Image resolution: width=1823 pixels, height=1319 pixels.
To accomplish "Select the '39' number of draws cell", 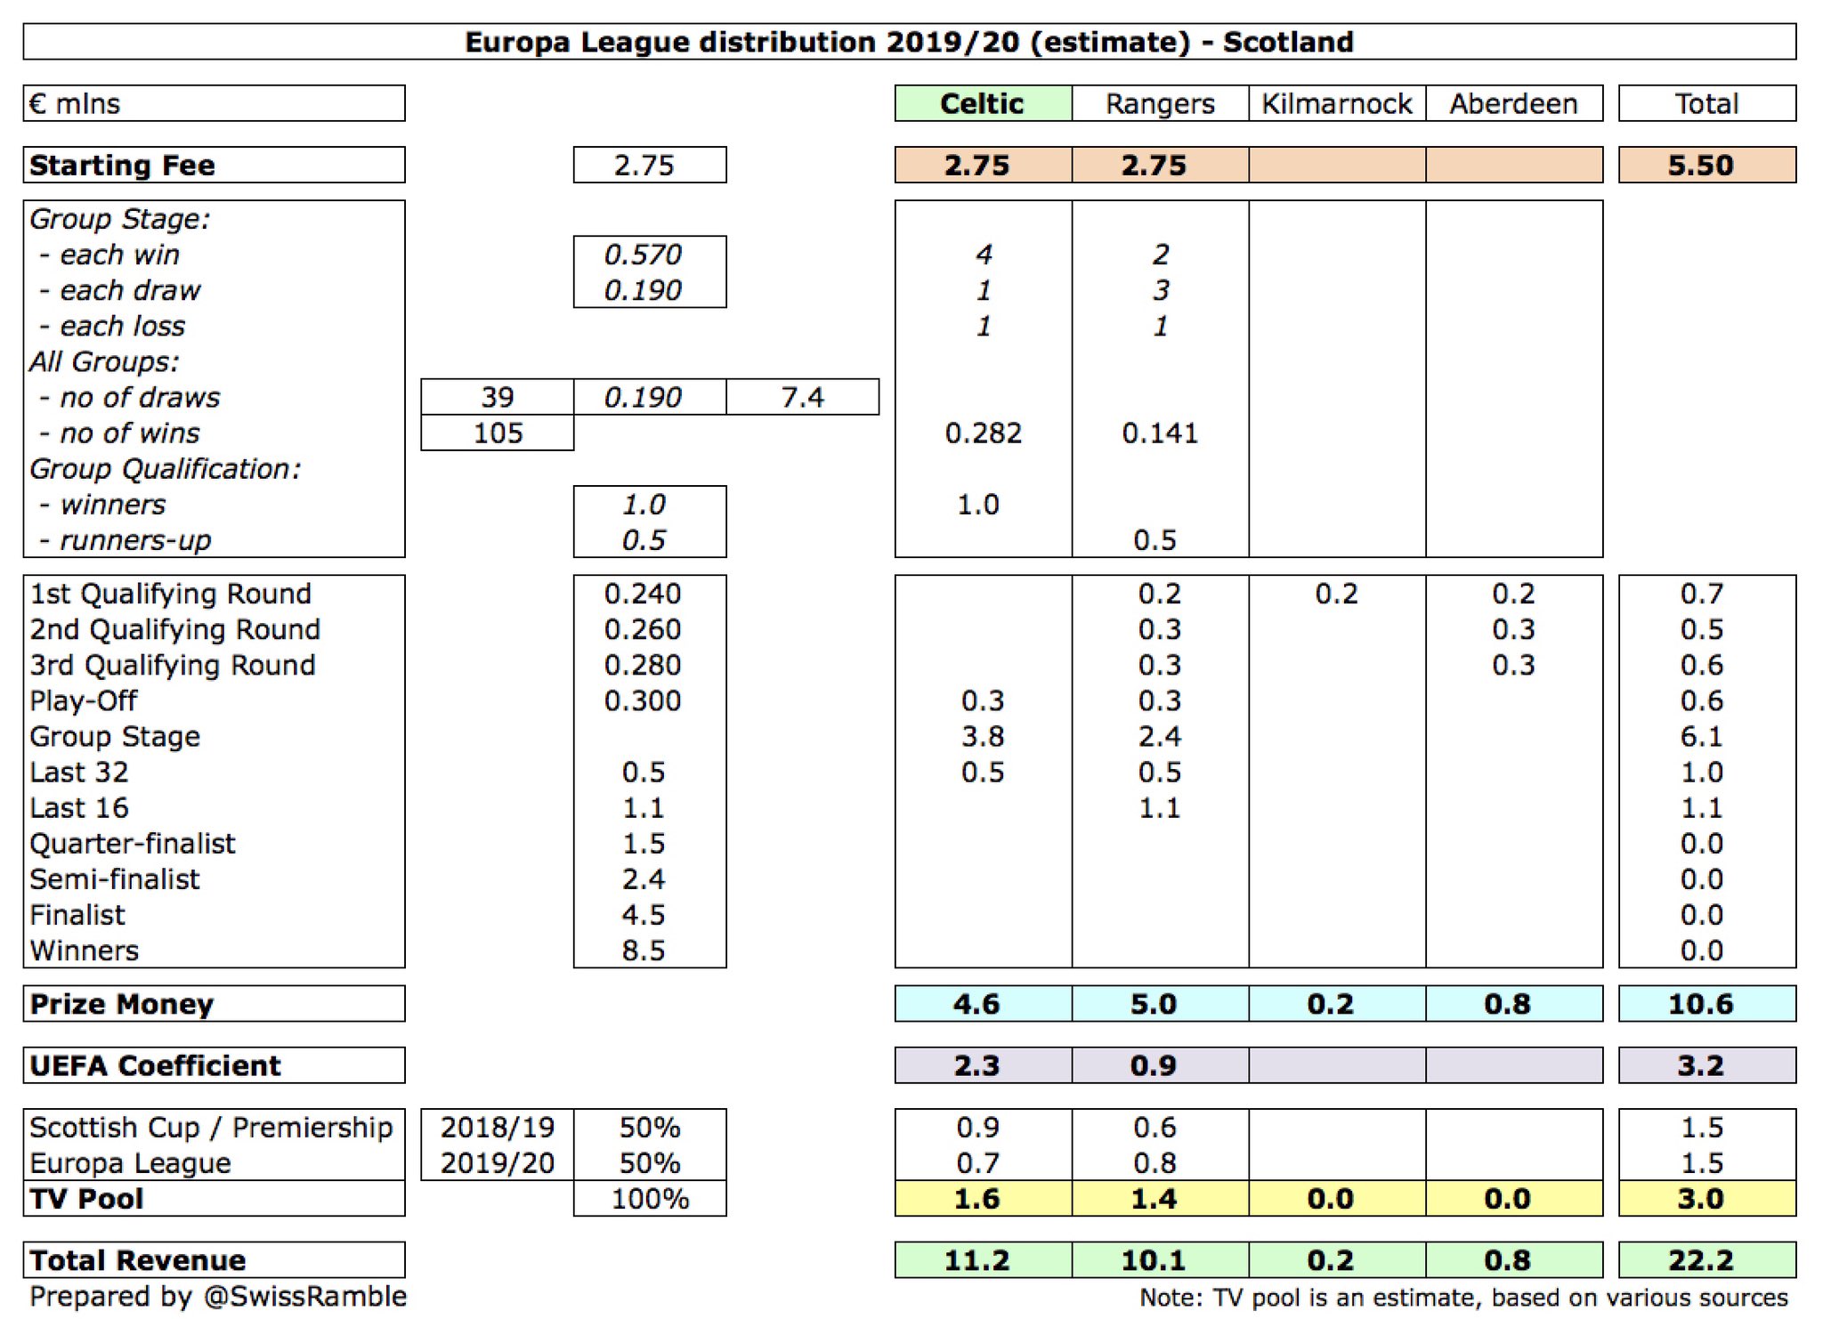I will pyautogui.click(x=498, y=397).
